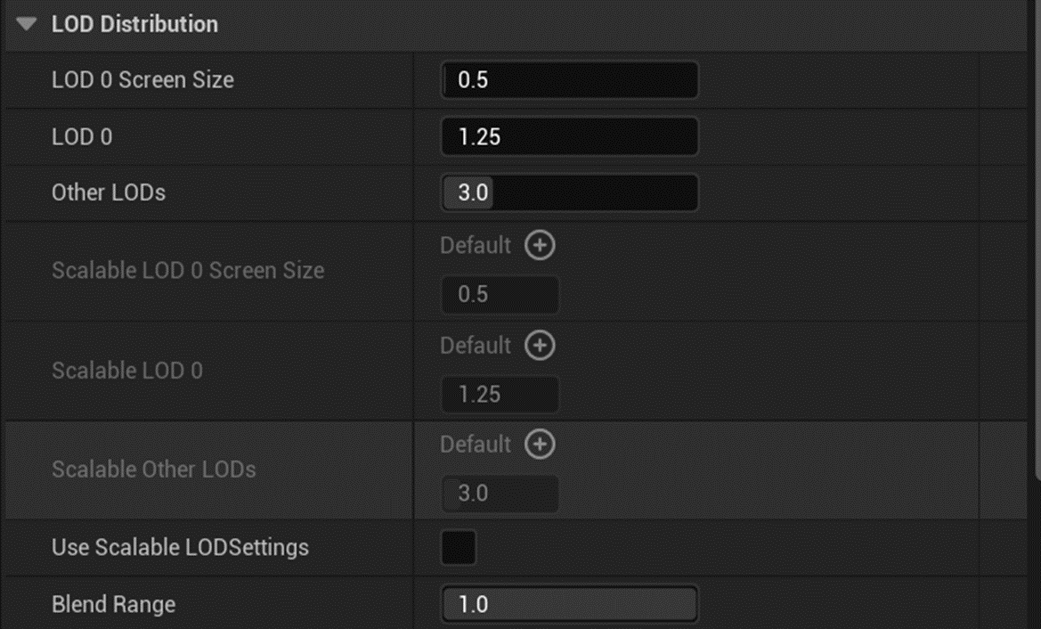
Task: Add override for Scalable LOD 0 Screen Size
Action: pos(540,246)
